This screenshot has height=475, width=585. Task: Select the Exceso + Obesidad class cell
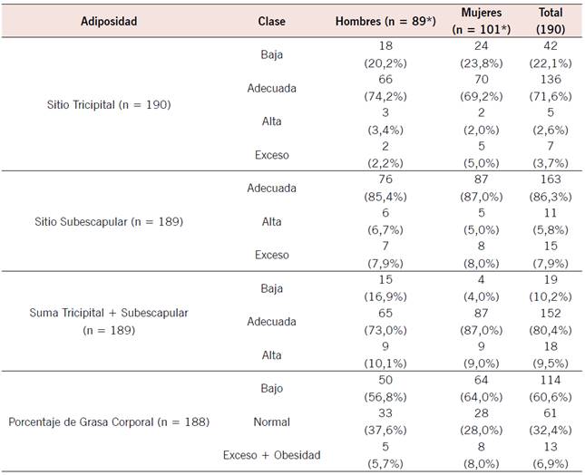point(271,455)
